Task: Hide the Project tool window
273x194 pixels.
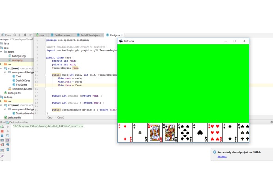Action: pyautogui.click(x=31, y=35)
